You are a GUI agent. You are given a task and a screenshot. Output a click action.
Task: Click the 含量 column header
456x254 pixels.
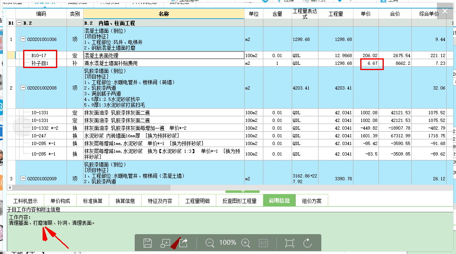[x=277, y=14]
